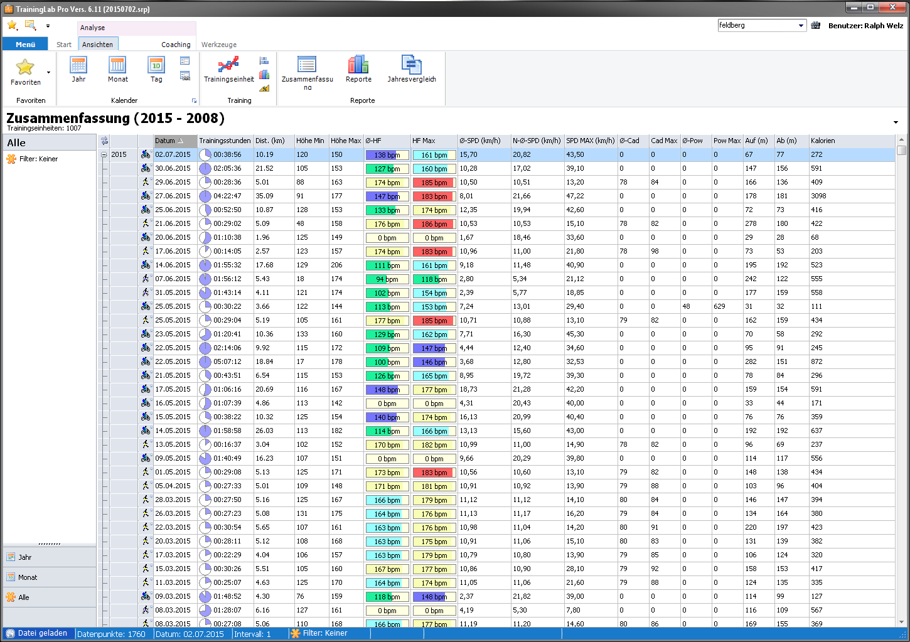Open Jahr in the left navigation pane

50,557
